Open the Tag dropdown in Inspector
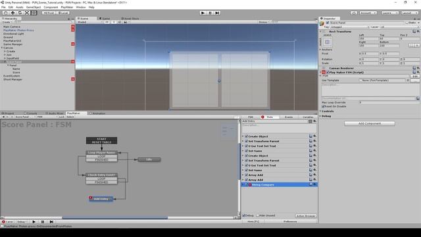421x237 pixels. coord(349,27)
